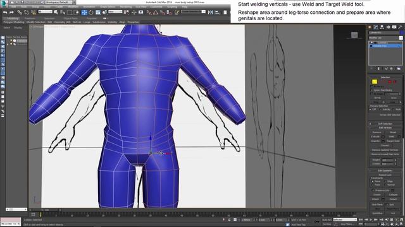The height and width of the screenshot is (227, 405).
Task: Select the Select and Link tool
Action: [20, 12]
